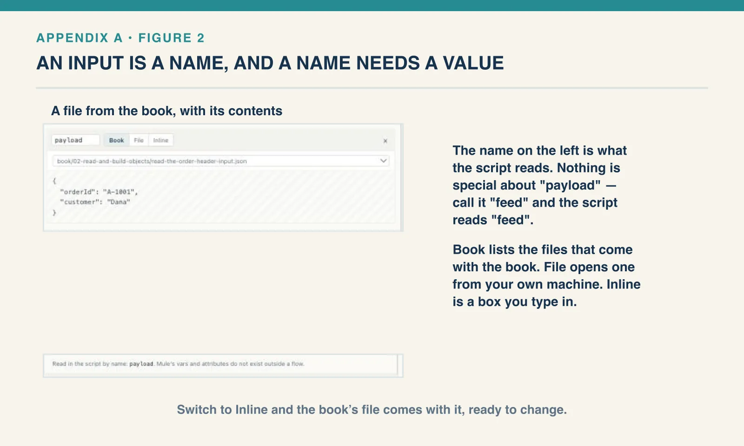Select the Book source tab
This screenshot has width=744, height=446.
click(x=116, y=140)
